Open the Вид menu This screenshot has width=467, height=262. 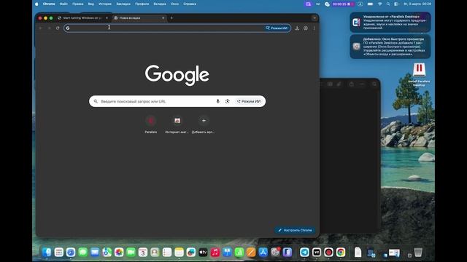point(90,4)
